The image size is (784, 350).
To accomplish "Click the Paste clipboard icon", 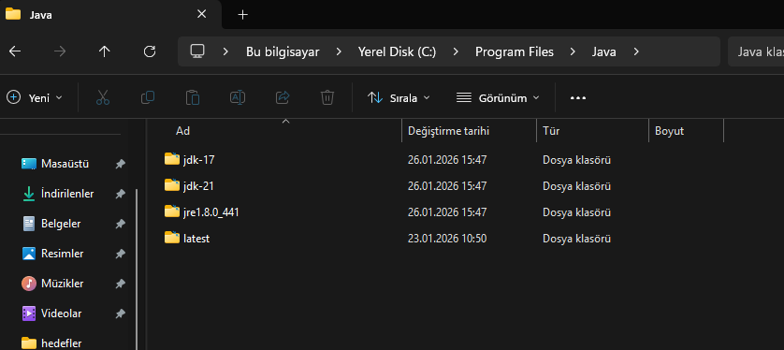I will pos(193,97).
